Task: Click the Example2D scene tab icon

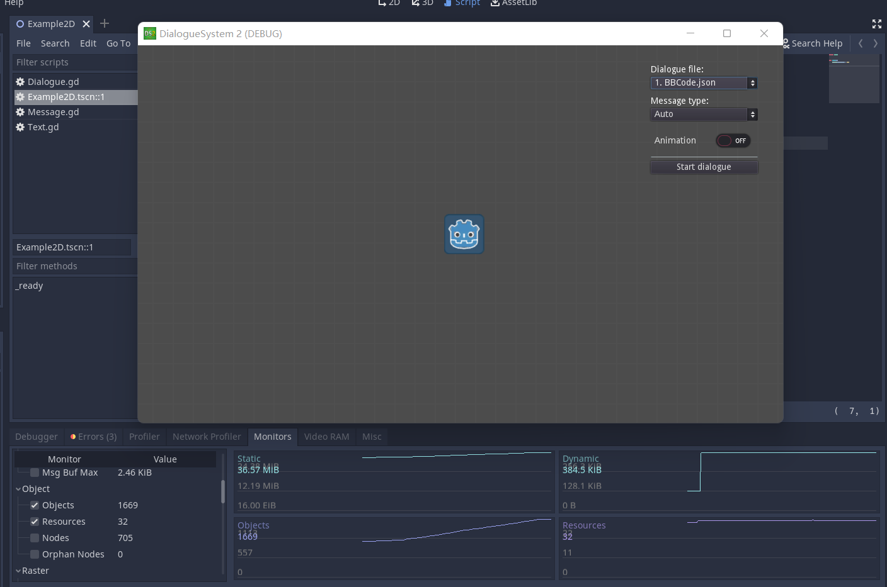Action: (20, 24)
